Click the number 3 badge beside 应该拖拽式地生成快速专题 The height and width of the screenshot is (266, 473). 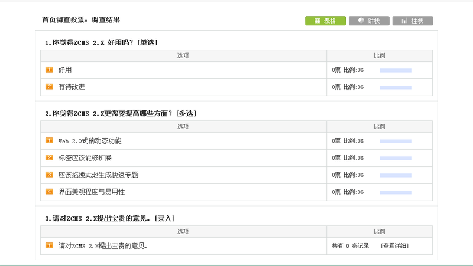(50, 175)
